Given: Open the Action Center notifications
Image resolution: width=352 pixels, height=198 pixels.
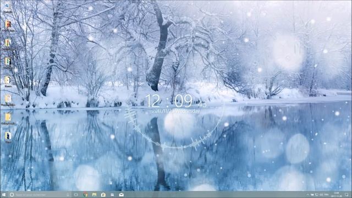Looking at the screenshot, I should pos(346,195).
